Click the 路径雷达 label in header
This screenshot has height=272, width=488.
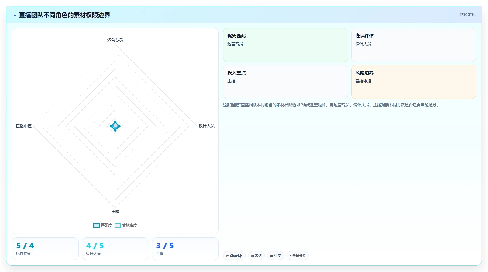point(467,15)
